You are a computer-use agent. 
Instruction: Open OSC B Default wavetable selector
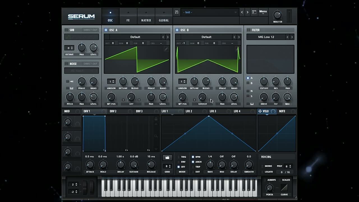[206, 37]
